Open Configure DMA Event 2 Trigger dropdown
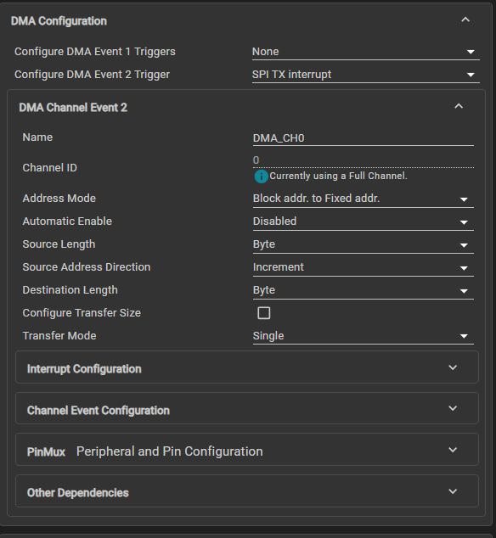 tap(365, 75)
